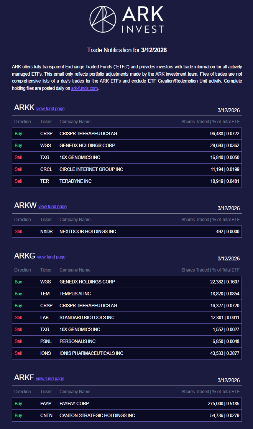Select CRISPR THERAPEUTICS AG in ARKK table
The image size is (253, 429).
88,134
